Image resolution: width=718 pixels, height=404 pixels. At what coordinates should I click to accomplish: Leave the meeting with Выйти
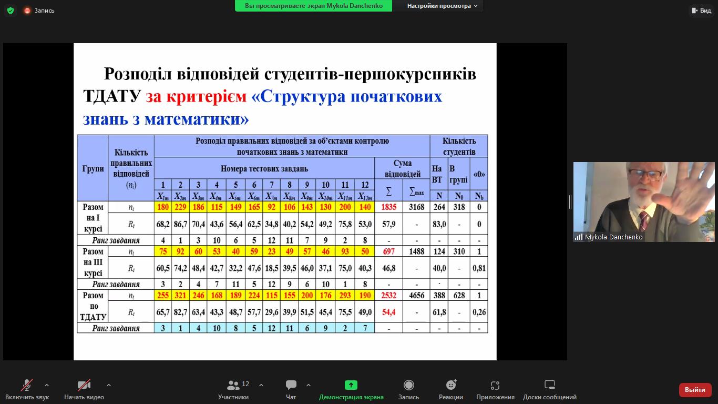[695, 390]
